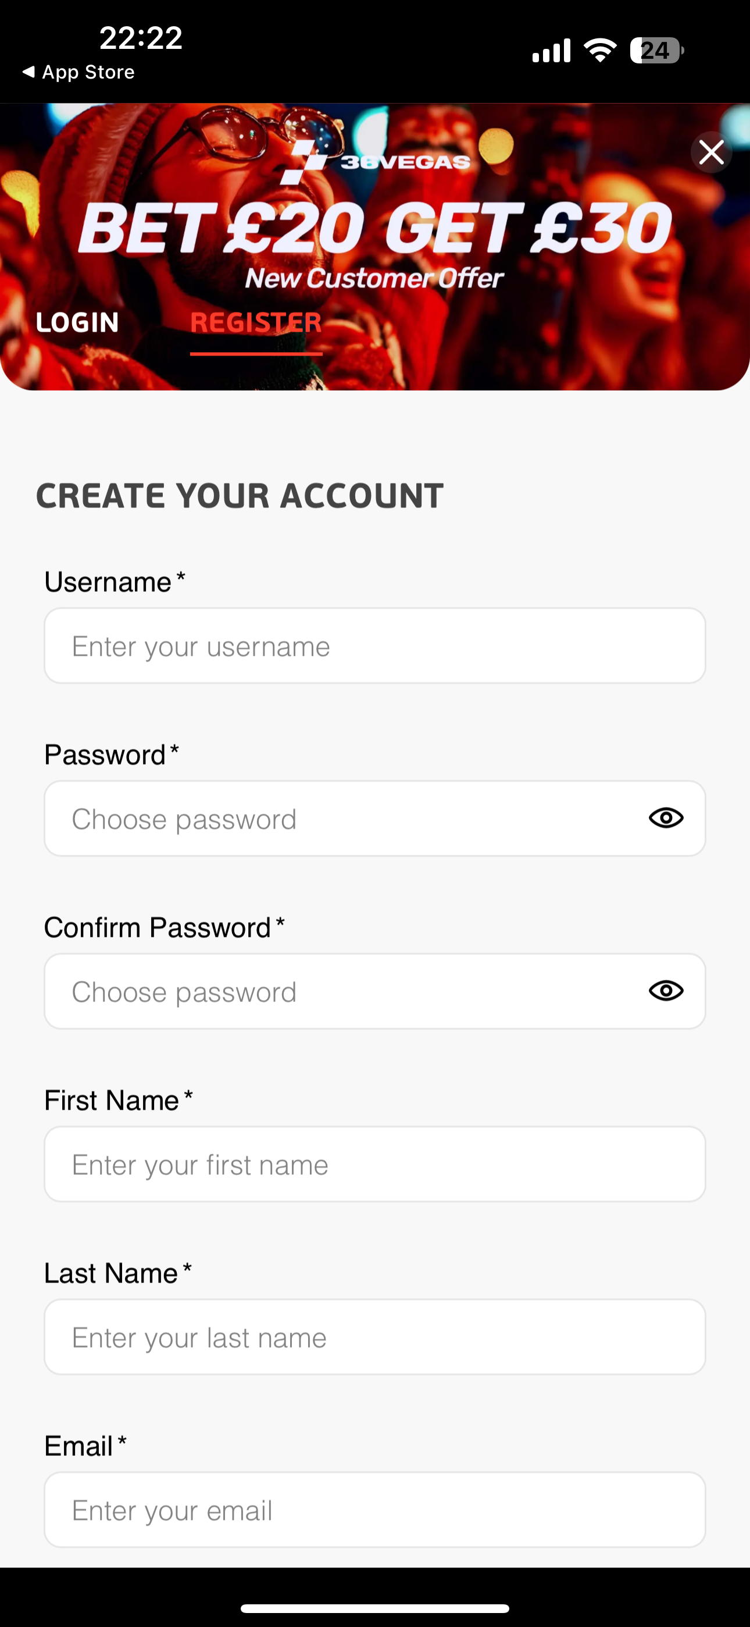Image resolution: width=750 pixels, height=1627 pixels.
Task: Show password using Password field eye icon
Action: click(x=666, y=818)
